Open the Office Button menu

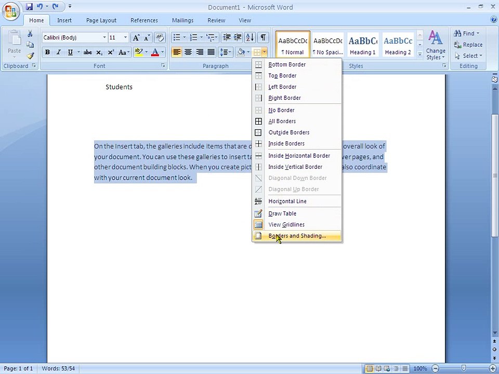tap(11, 12)
